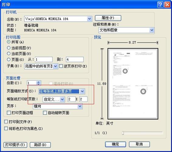Click the 1/1 (1) page counter text
This screenshot has height=152, width=172.
coord(101,133)
